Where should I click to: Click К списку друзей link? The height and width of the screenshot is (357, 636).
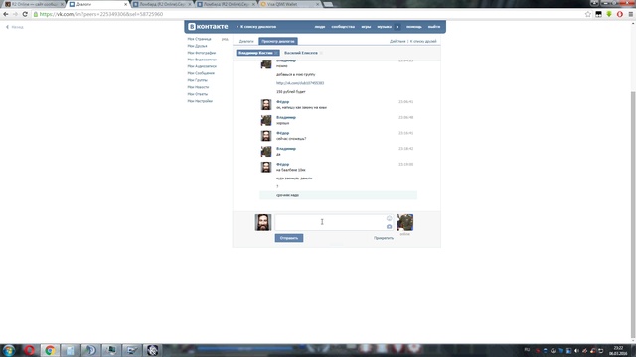(x=423, y=41)
